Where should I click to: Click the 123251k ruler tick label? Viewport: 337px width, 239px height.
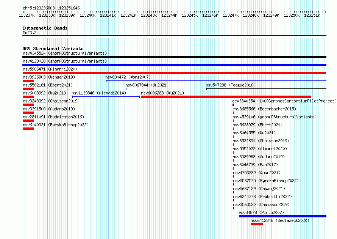[x=312, y=15]
